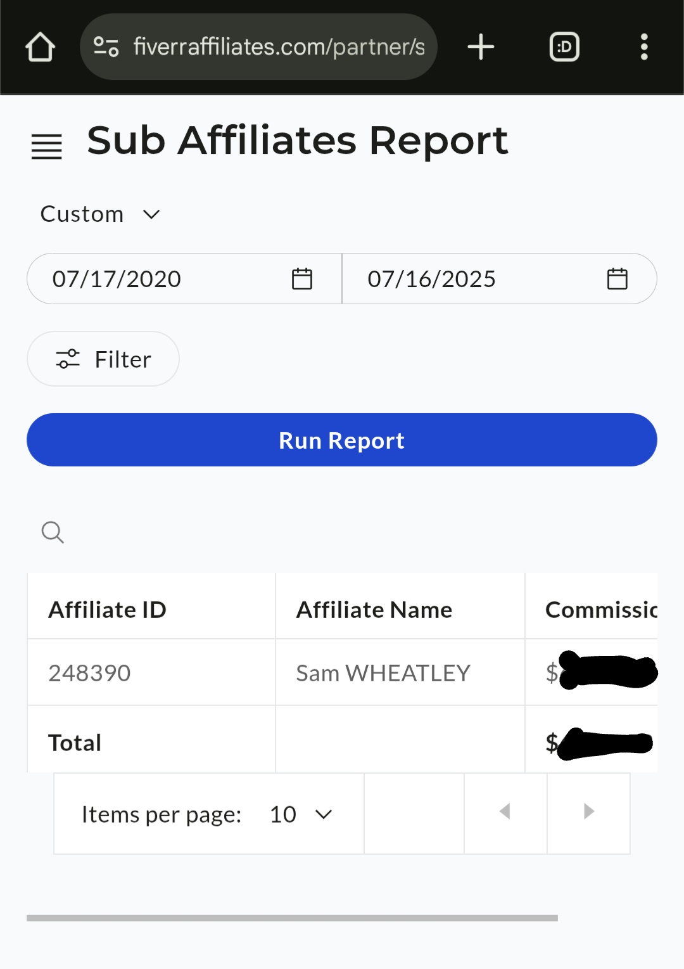The height and width of the screenshot is (969, 684).
Task: Go to next results page
Action: [x=588, y=812]
